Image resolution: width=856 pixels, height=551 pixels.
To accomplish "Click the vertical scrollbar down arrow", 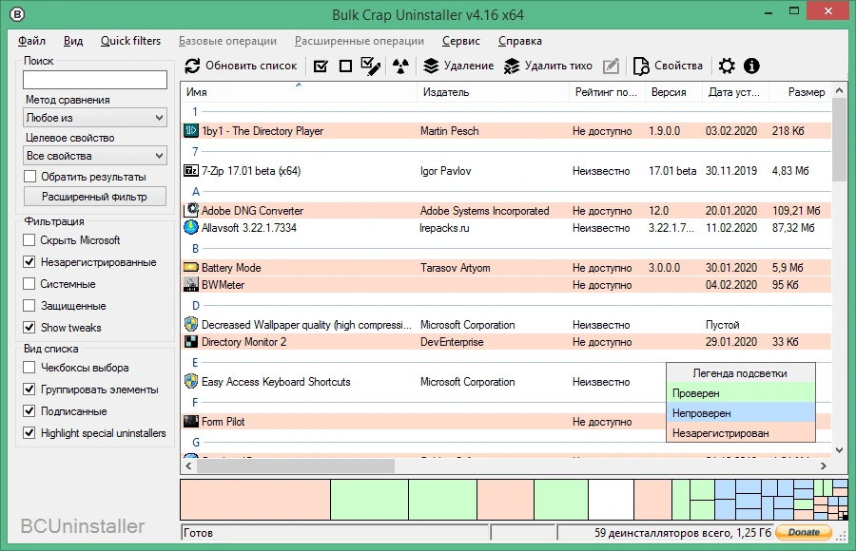I will coord(840,450).
